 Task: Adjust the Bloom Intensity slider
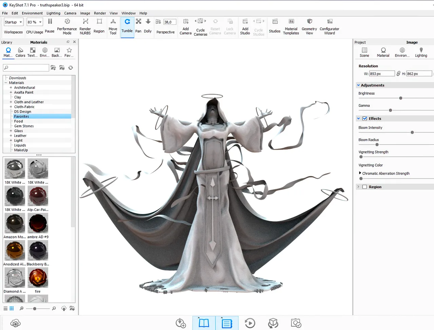[412, 132]
